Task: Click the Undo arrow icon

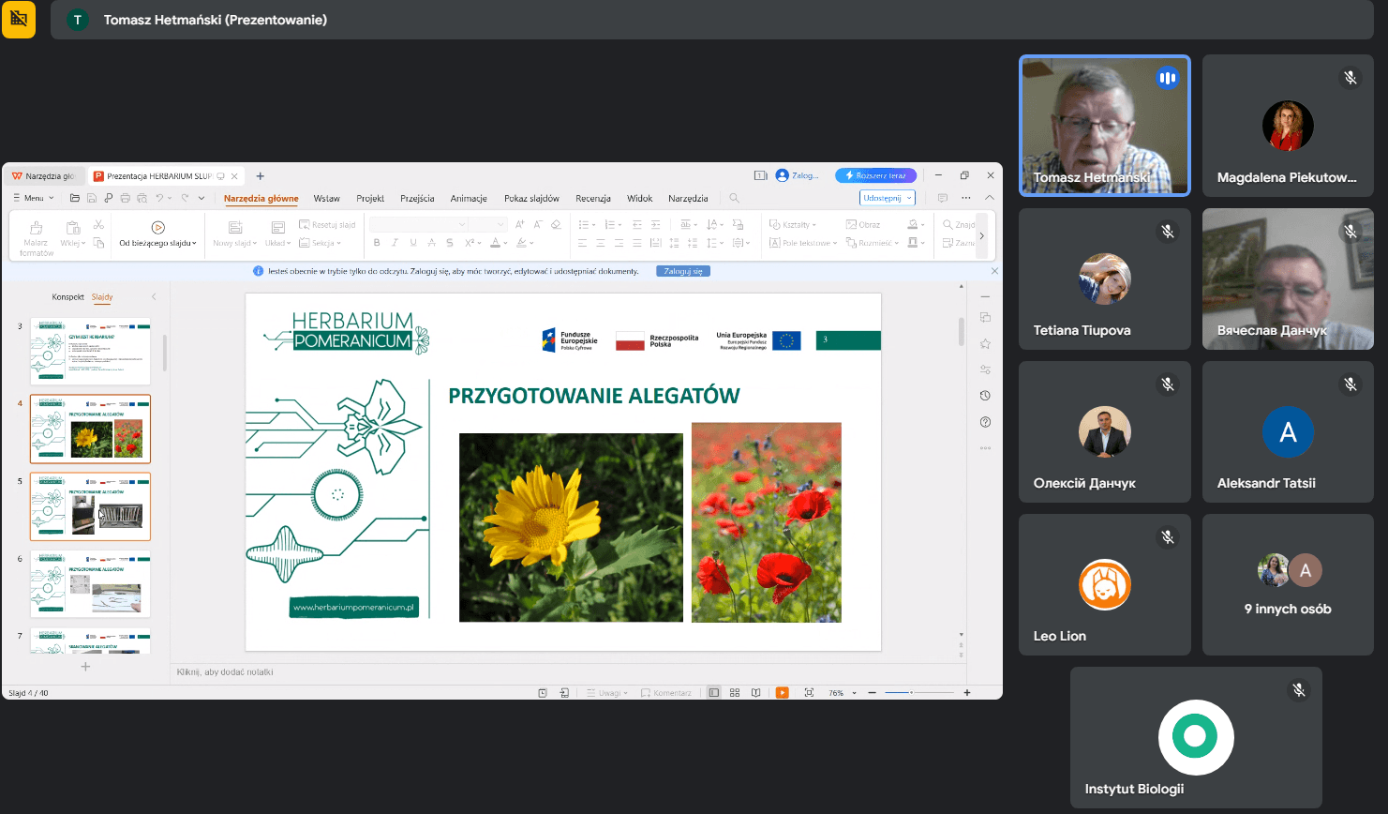Action: pyautogui.click(x=160, y=198)
